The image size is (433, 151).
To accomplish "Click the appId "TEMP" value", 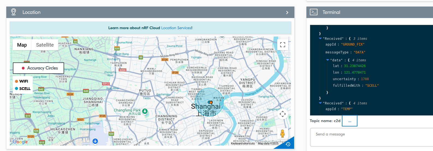I will (x=347, y=109).
